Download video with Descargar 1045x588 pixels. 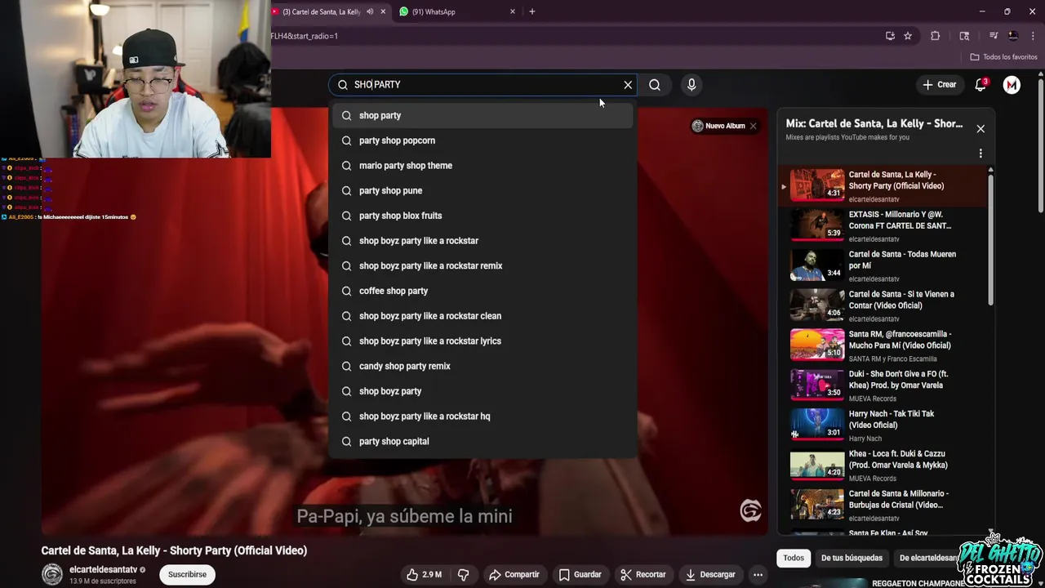click(x=710, y=575)
